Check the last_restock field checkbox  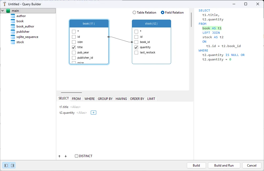point(136,52)
